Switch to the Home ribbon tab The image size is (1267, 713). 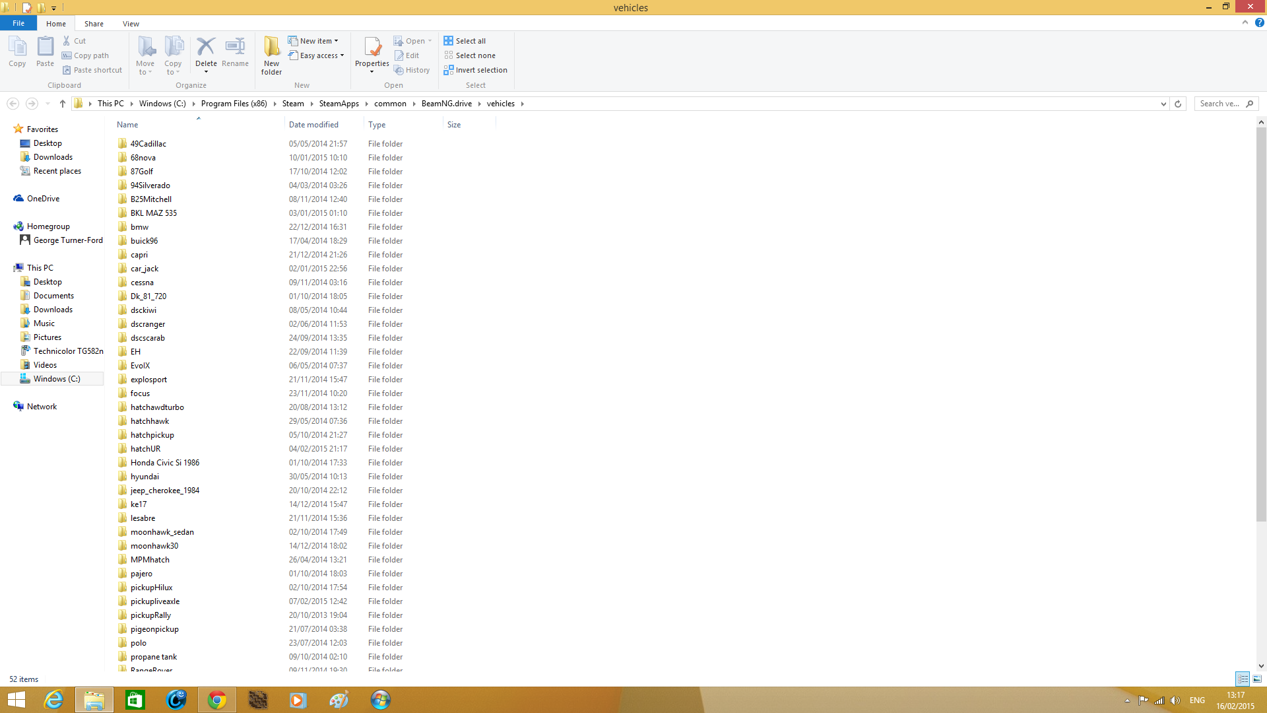[x=56, y=24]
